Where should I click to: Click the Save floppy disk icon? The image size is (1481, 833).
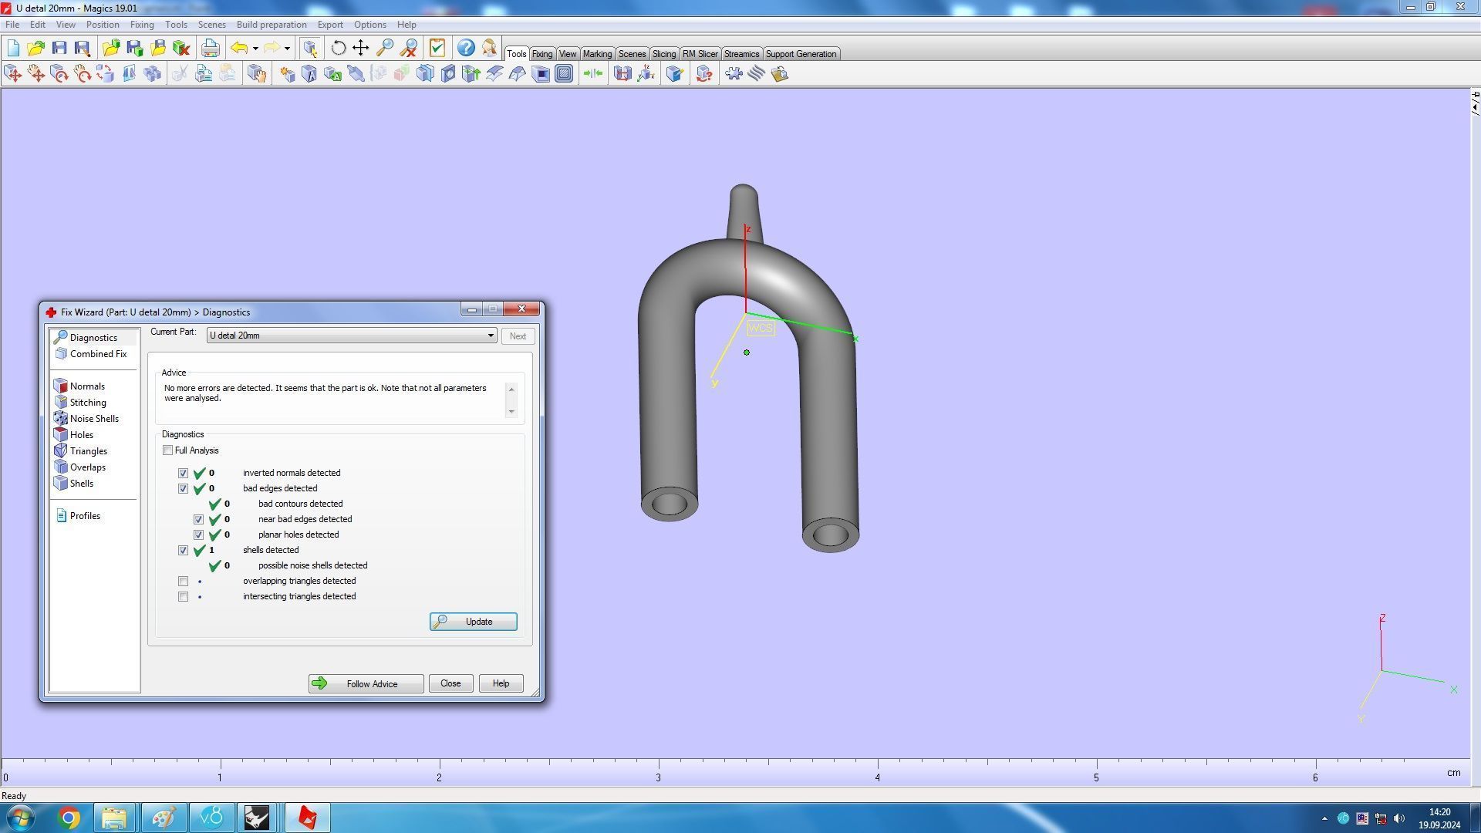(59, 49)
